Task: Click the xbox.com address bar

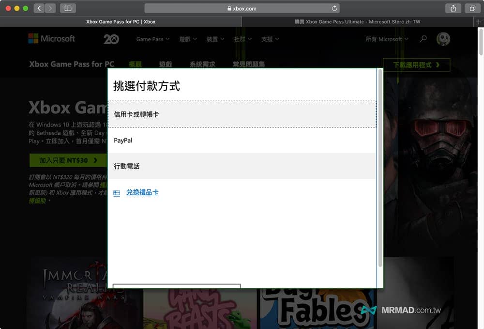Action: click(x=242, y=8)
